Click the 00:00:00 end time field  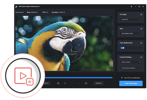[99, 83]
